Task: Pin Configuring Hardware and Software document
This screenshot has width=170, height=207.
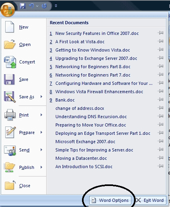Action: [x=160, y=83]
